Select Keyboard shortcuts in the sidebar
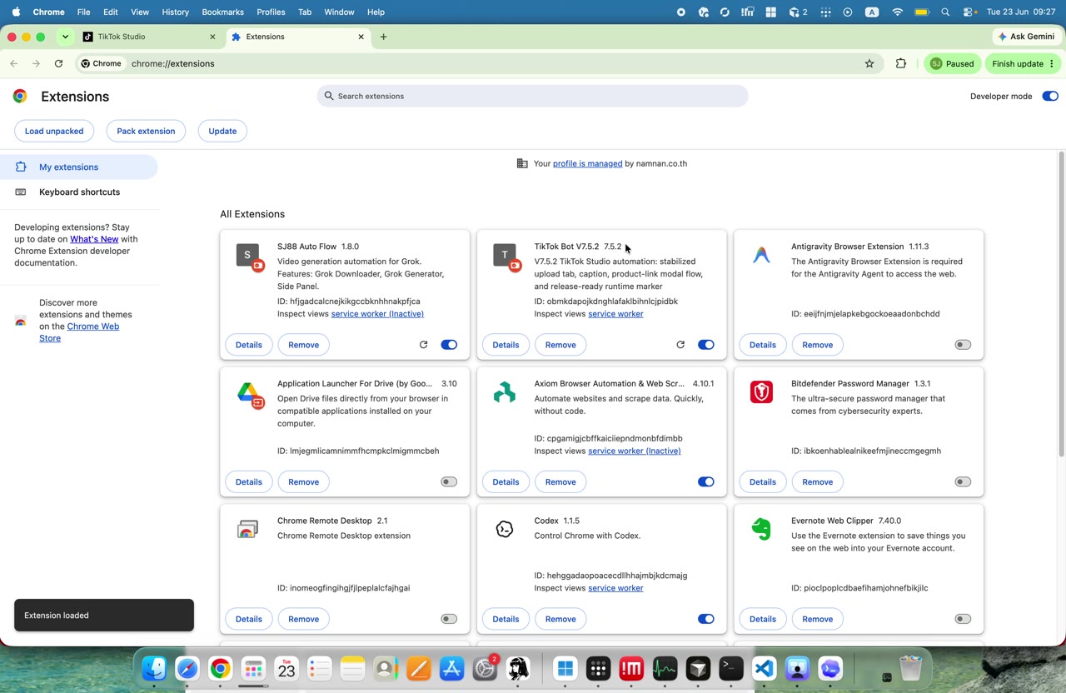 click(79, 192)
